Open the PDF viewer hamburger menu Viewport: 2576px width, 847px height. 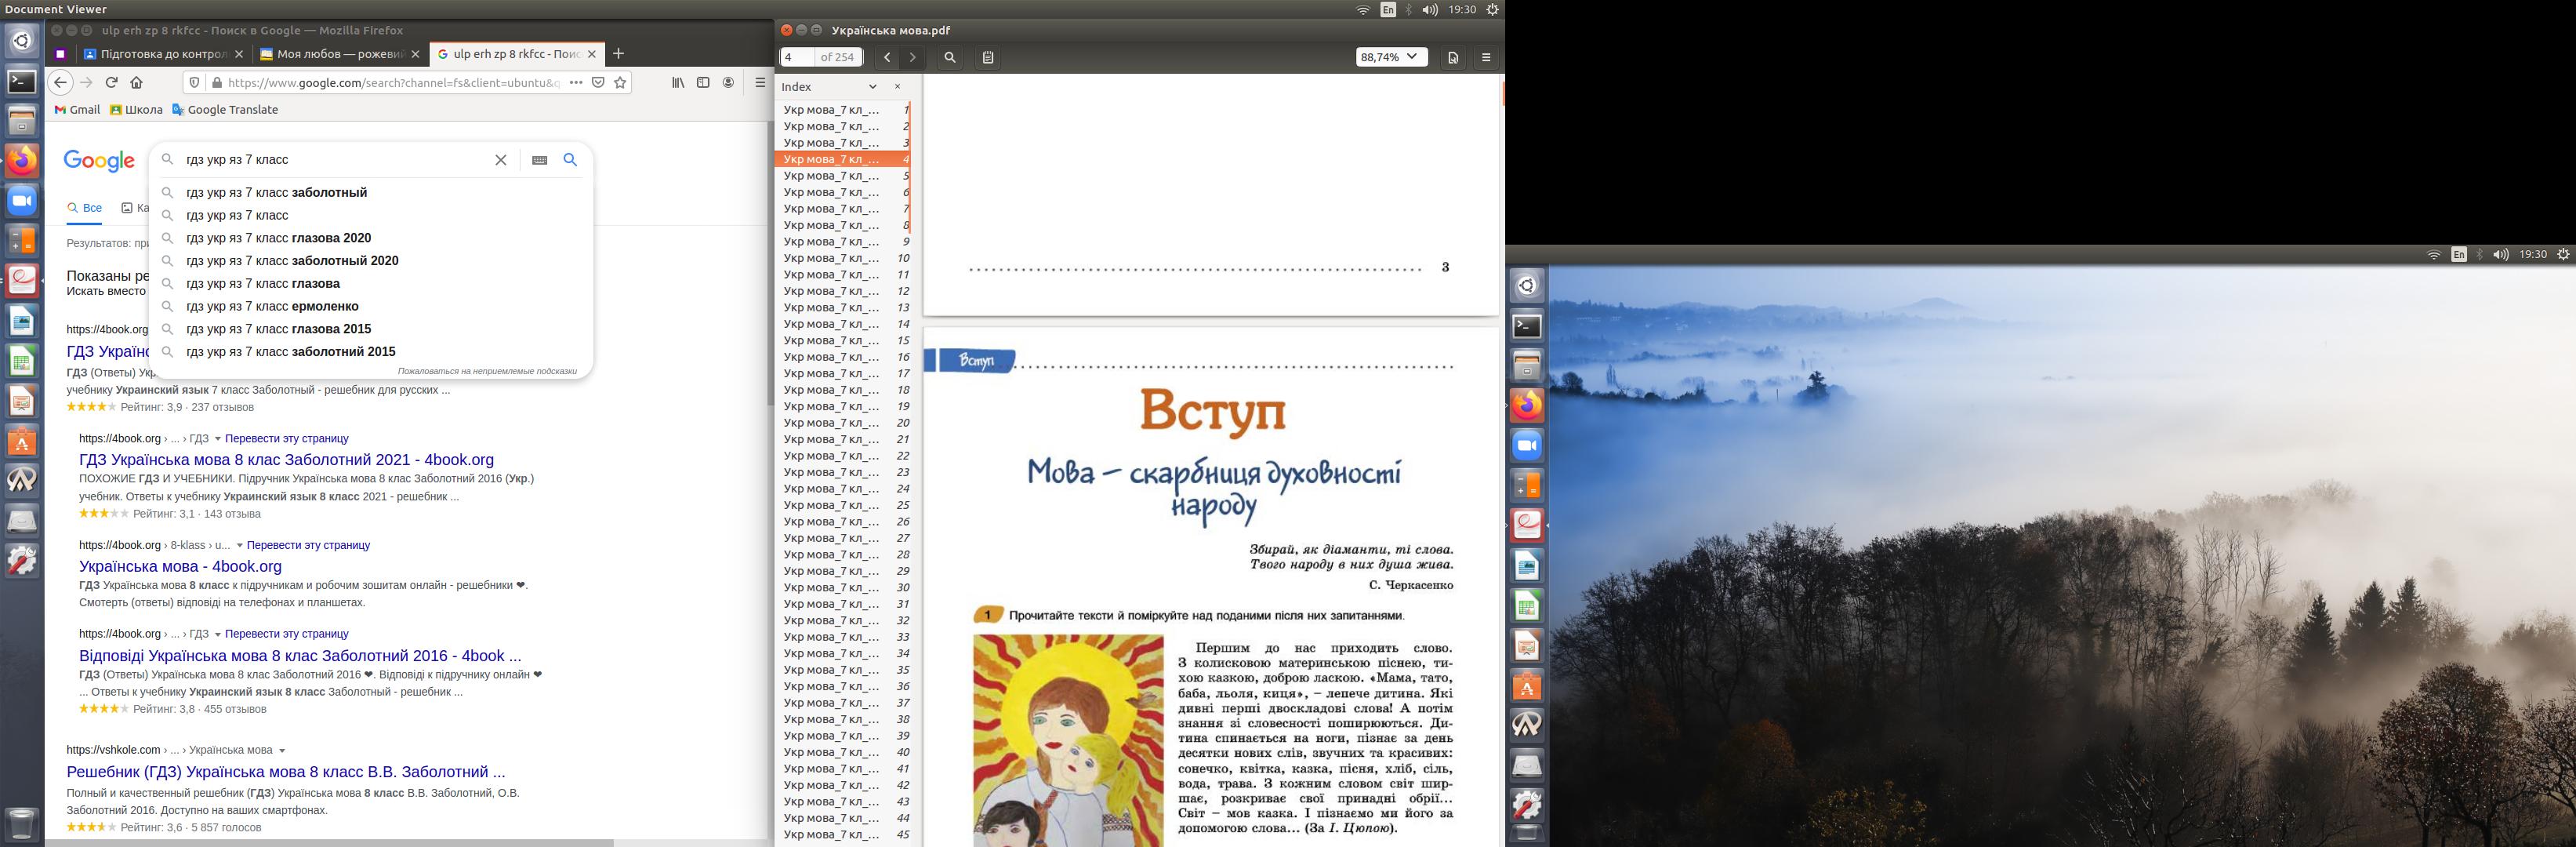pos(1486,58)
